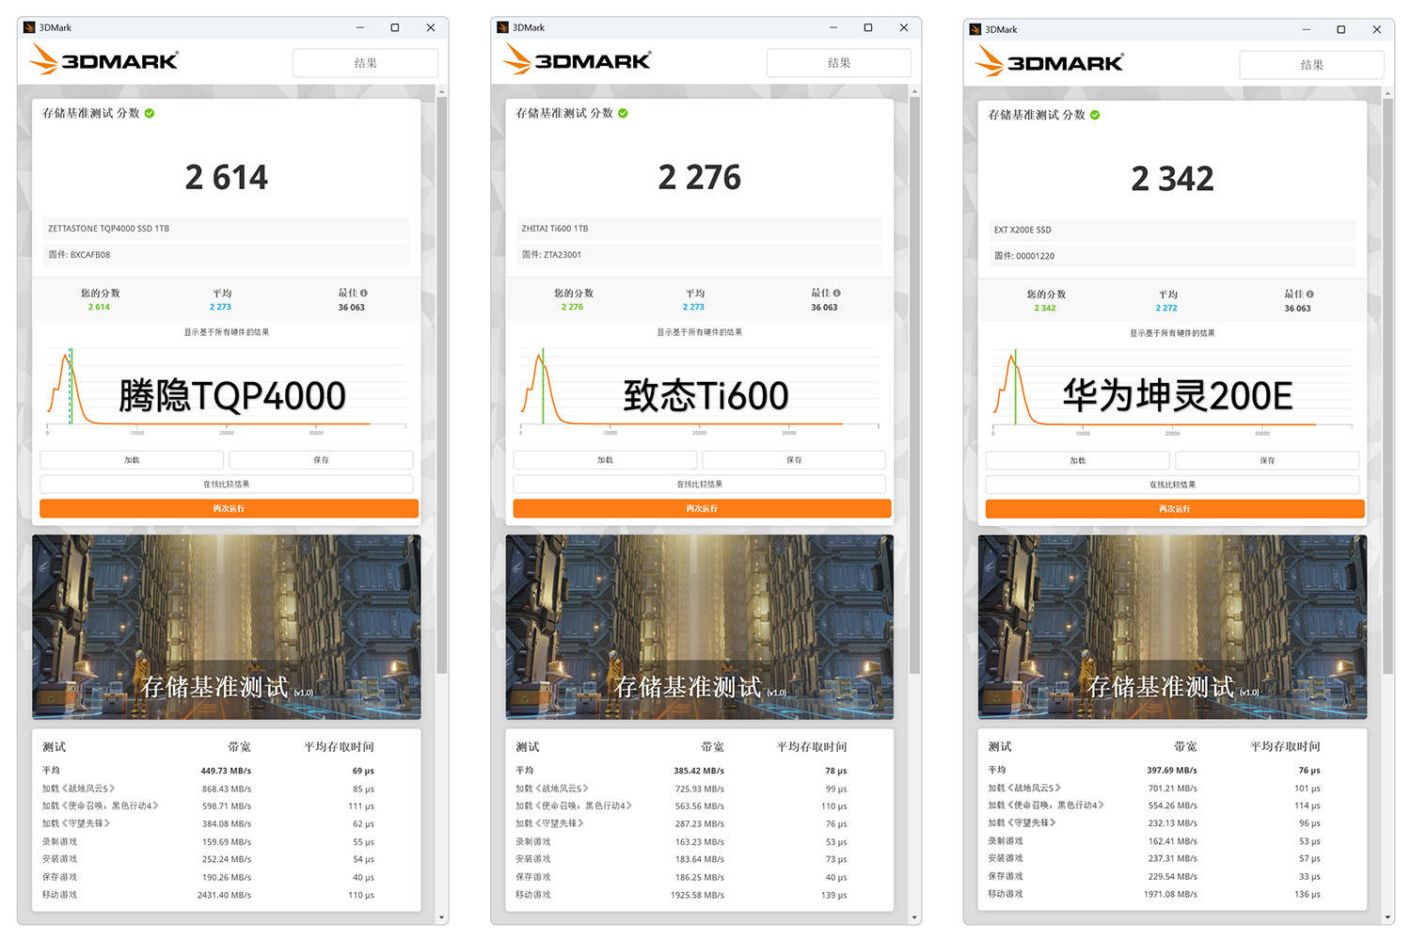Click the big score 2 276
This screenshot has height=941, width=1411.
tap(700, 177)
